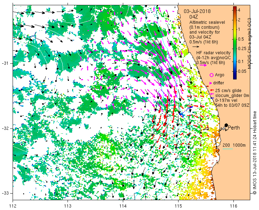Click the 115 longitude axis label
The image size is (259, 210).
(178, 206)
